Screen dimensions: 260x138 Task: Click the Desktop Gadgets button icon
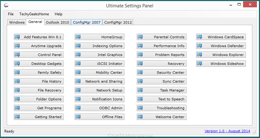click(x=17, y=64)
